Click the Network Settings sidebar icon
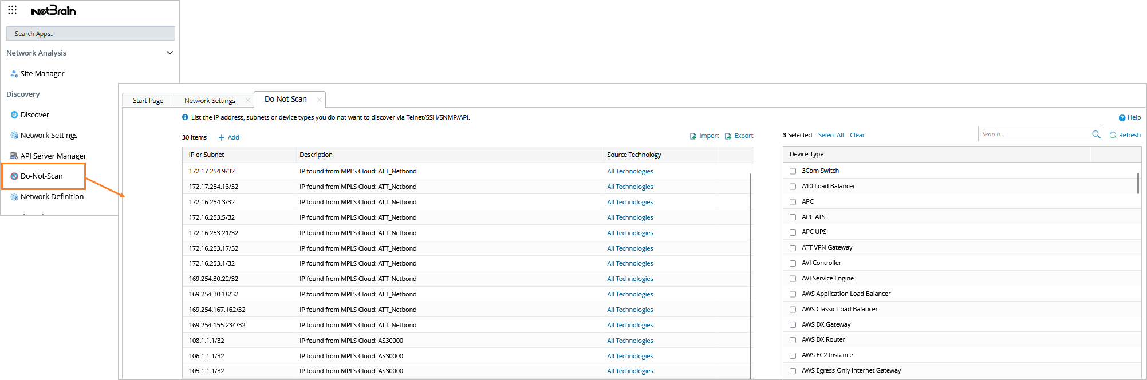 point(14,136)
